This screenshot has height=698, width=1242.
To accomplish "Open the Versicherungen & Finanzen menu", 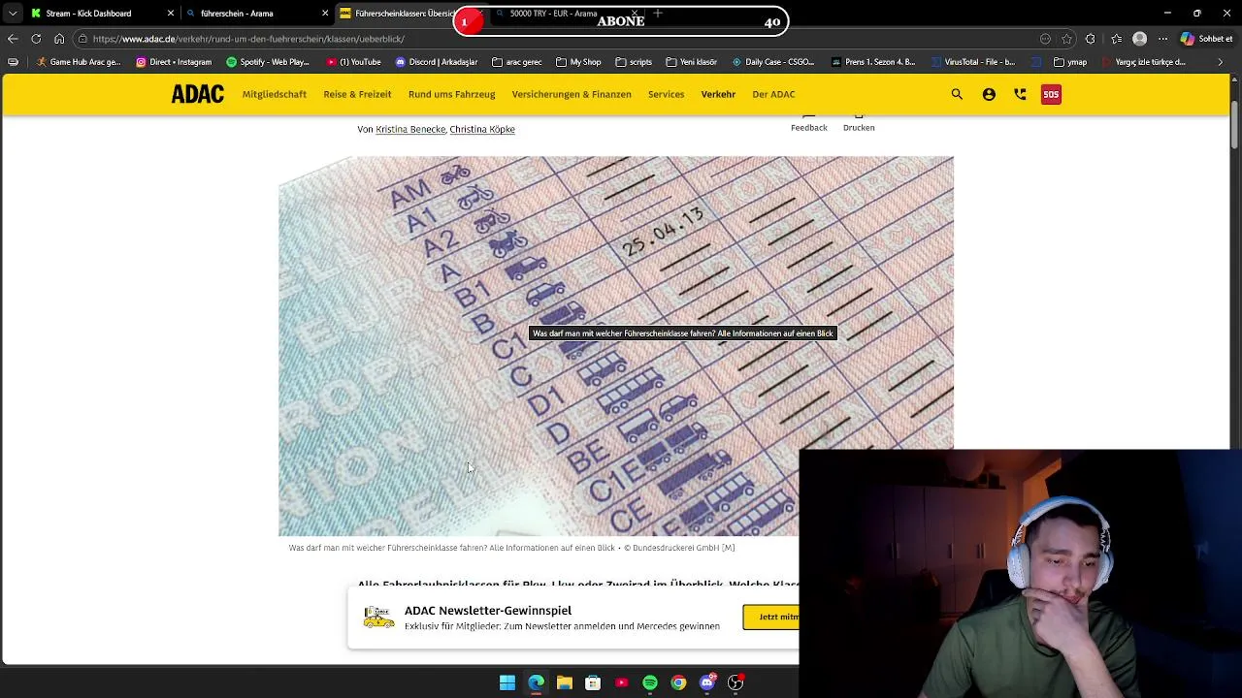I will click(x=572, y=94).
